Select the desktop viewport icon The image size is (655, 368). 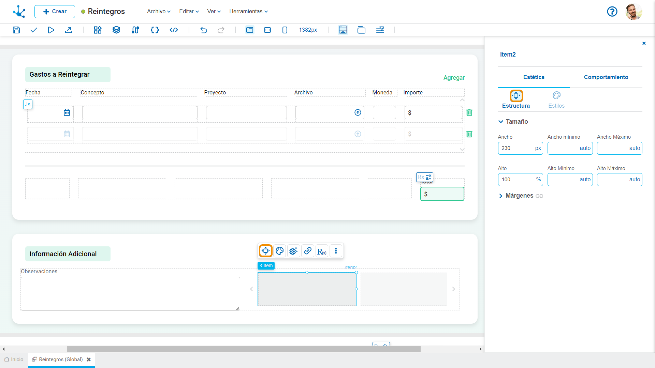(250, 30)
